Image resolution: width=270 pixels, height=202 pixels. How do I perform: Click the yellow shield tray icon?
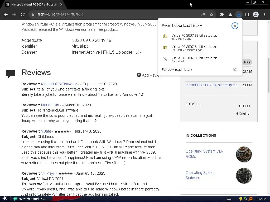pos(241,199)
